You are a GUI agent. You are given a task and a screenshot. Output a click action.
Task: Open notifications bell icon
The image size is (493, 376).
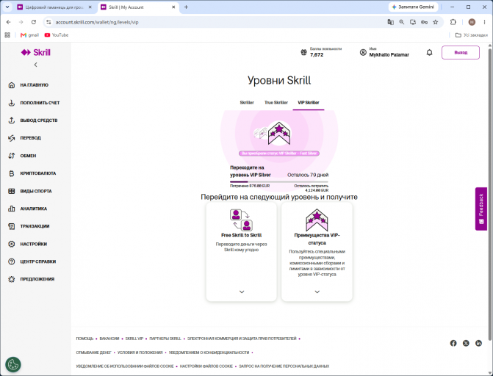tap(430, 52)
